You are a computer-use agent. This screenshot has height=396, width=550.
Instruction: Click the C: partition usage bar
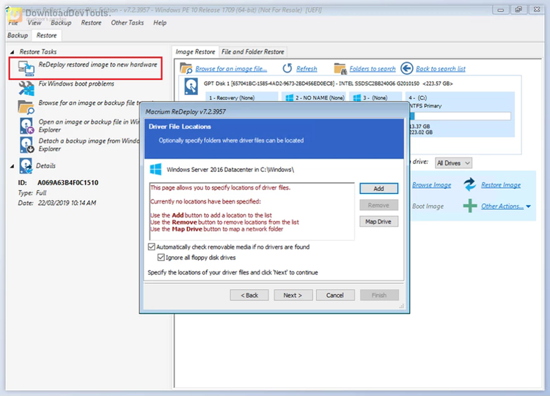click(460, 116)
